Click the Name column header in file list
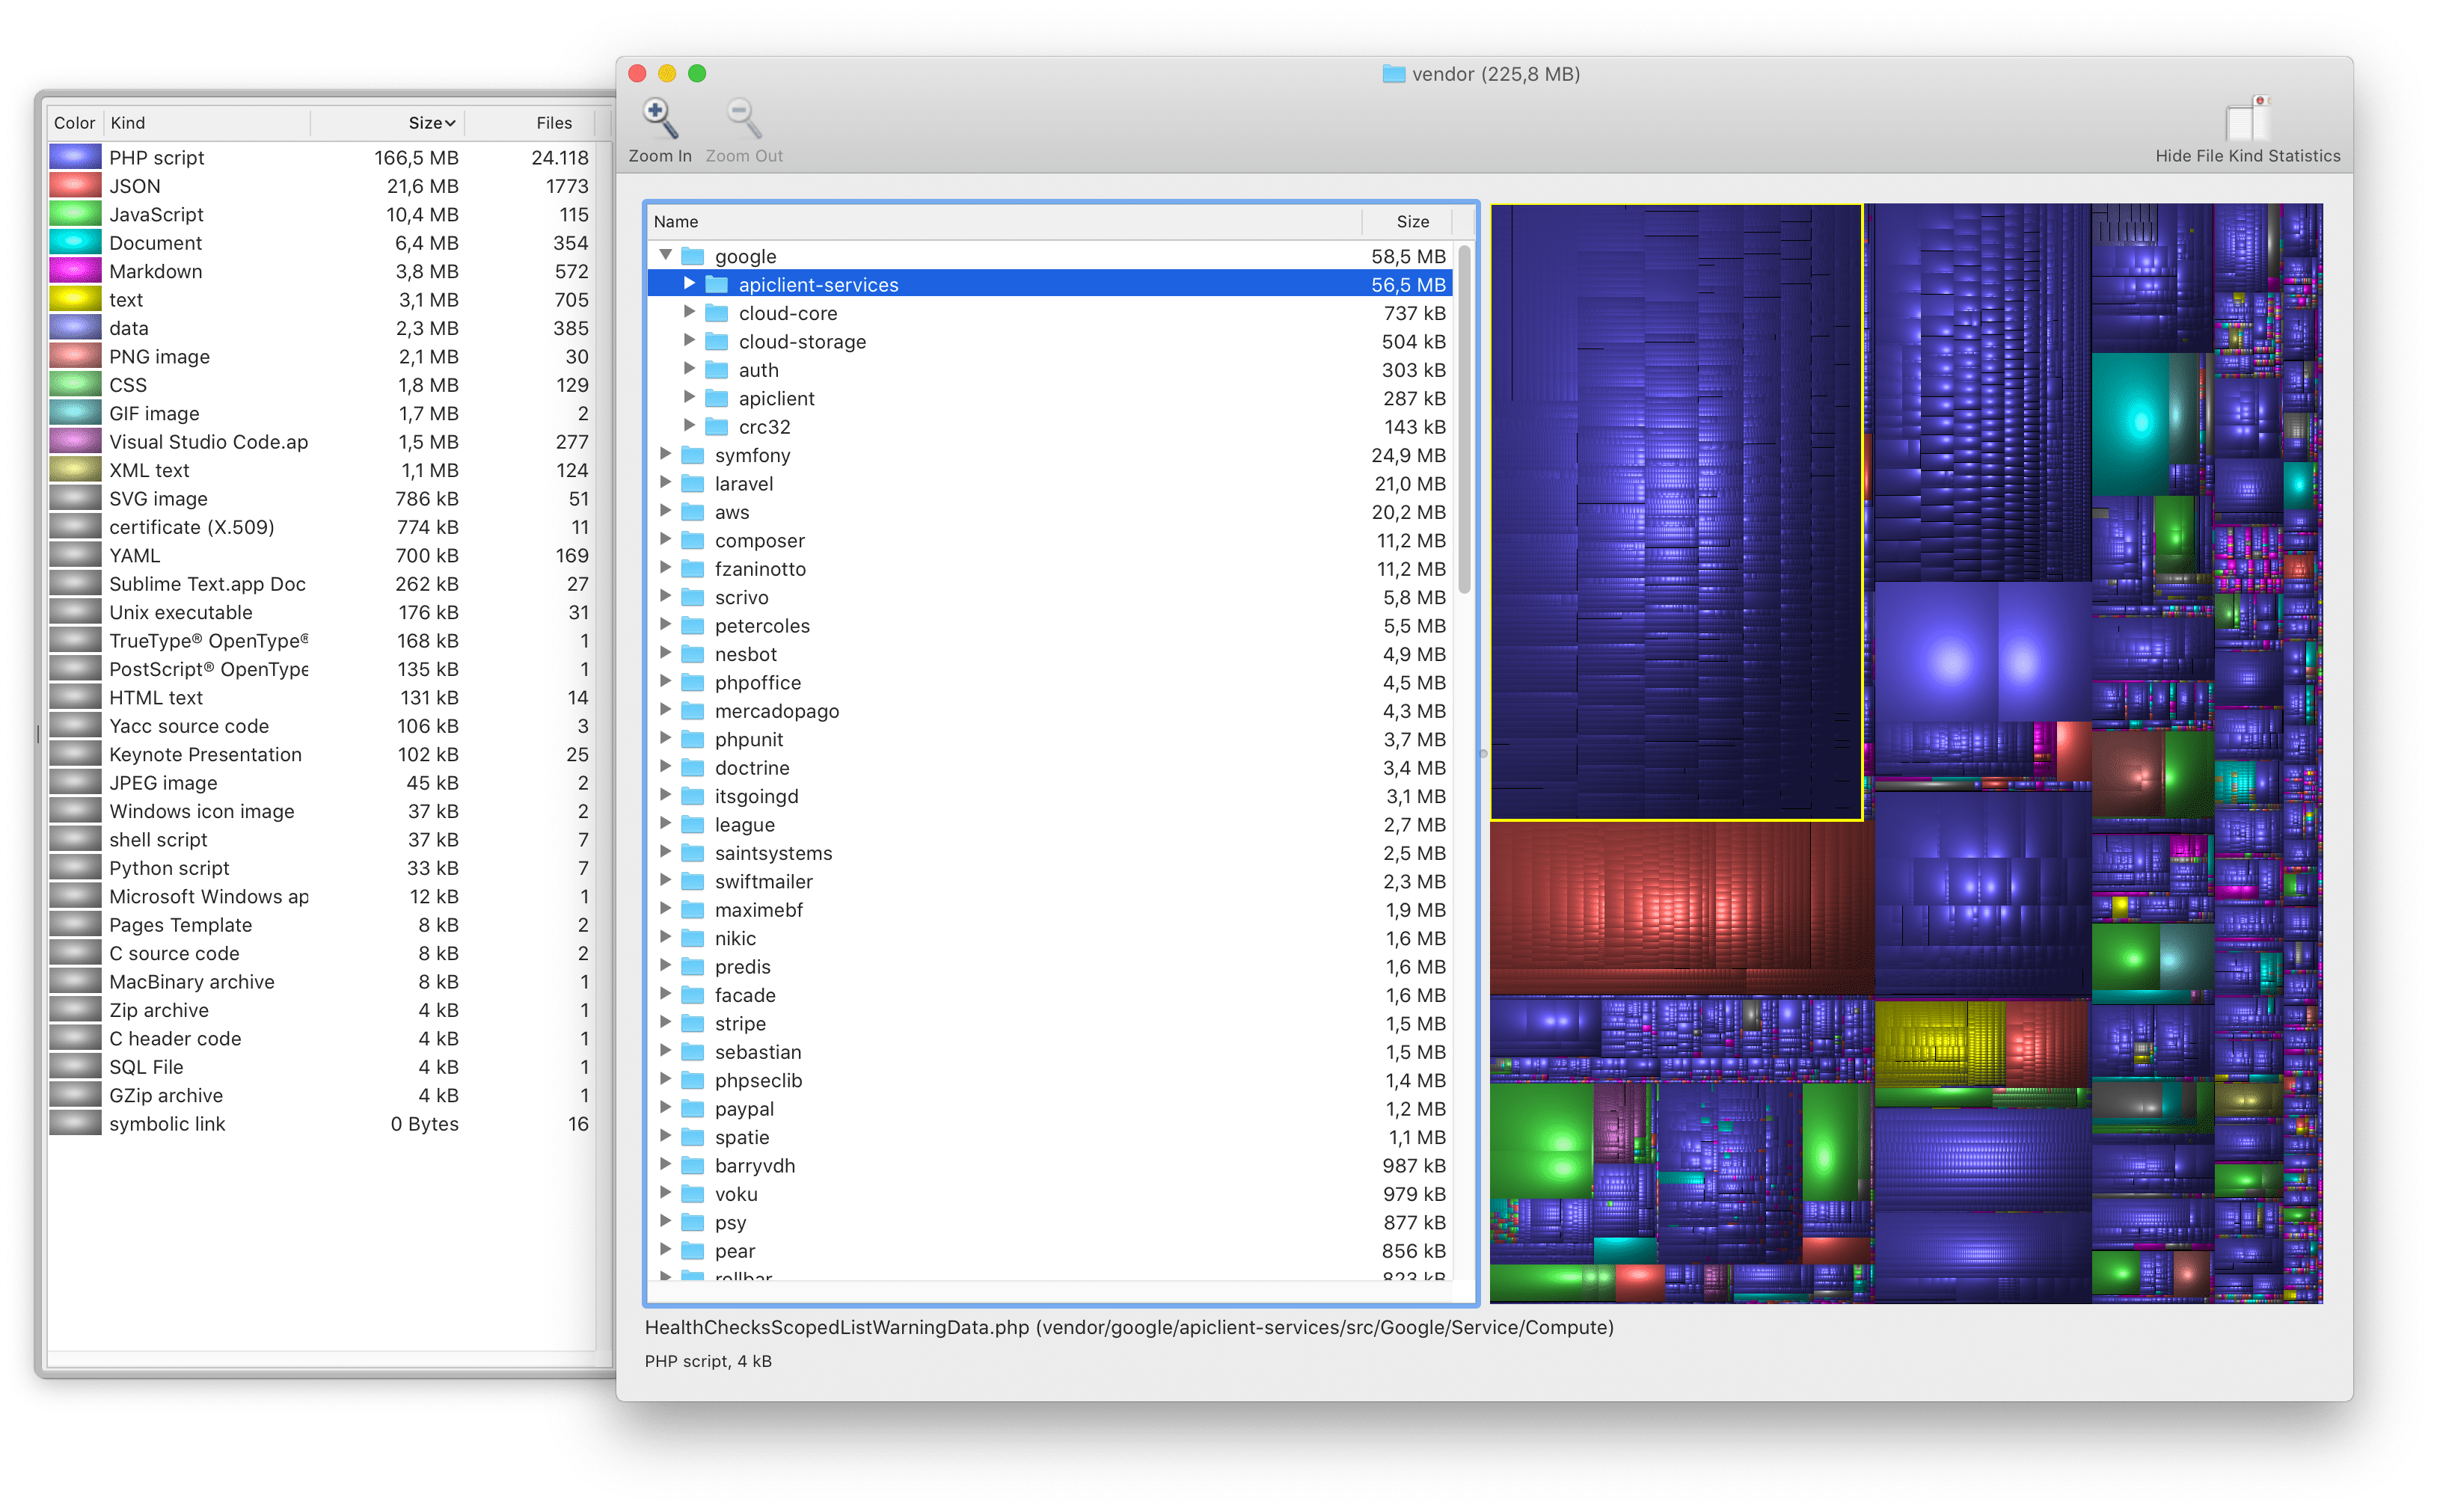 (1005, 221)
